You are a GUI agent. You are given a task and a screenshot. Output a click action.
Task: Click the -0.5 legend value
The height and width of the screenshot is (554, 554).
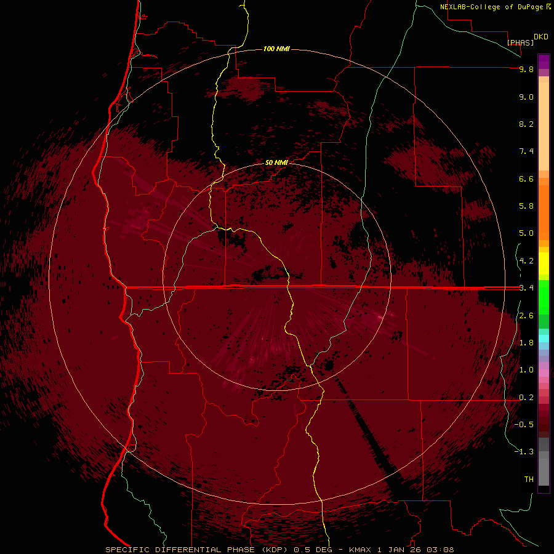click(x=524, y=425)
